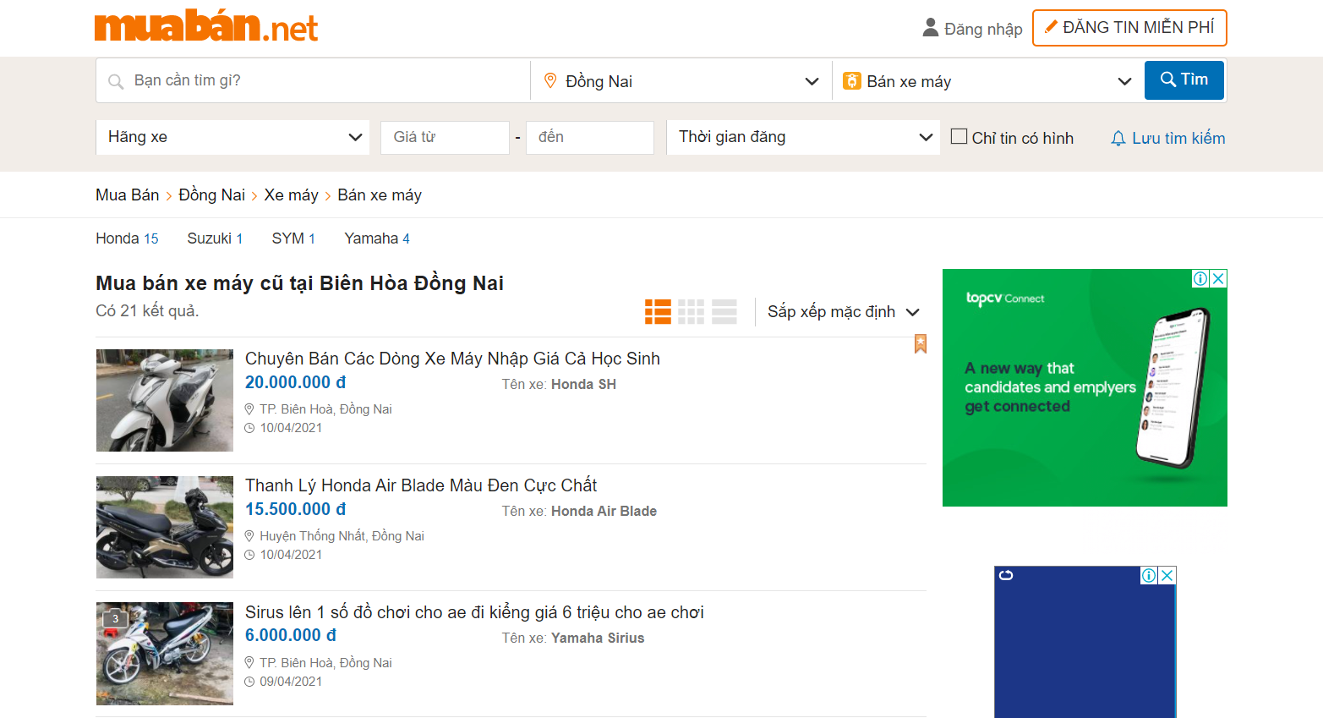Go to Bán xe máy breadcrumb

click(380, 195)
